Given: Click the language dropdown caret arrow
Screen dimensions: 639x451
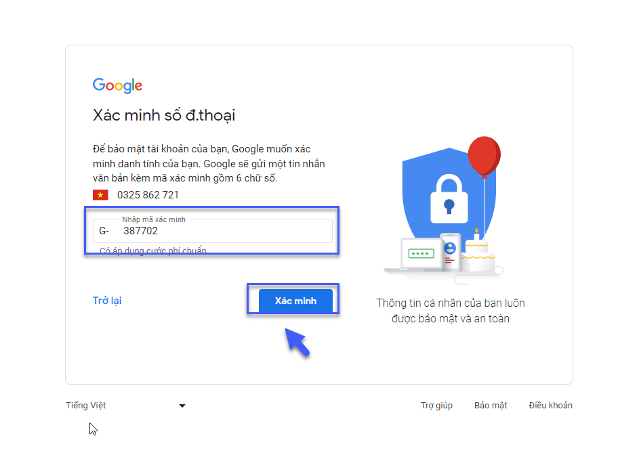Looking at the screenshot, I should pos(182,406).
